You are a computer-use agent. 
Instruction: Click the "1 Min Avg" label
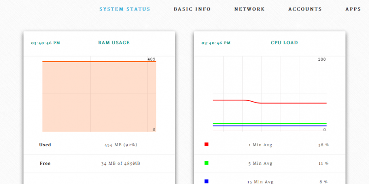click(260, 145)
